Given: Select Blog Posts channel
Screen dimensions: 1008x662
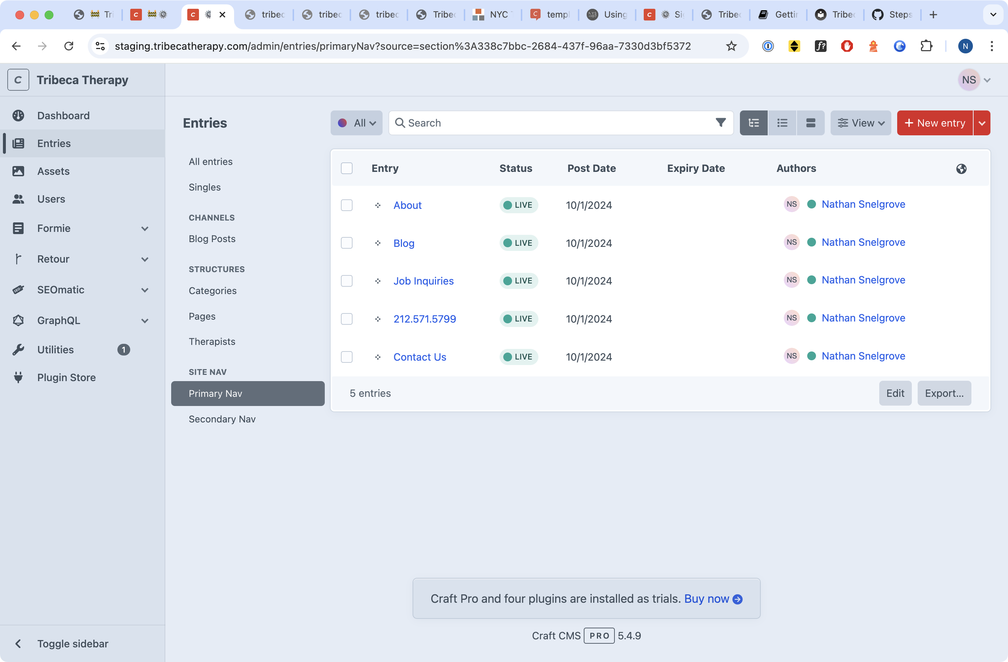Looking at the screenshot, I should pos(212,238).
